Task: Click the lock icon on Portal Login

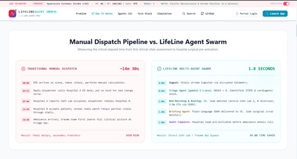Action: point(237,14)
